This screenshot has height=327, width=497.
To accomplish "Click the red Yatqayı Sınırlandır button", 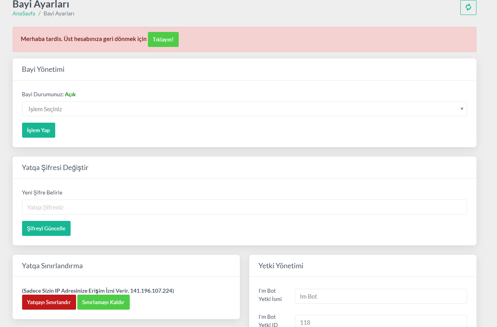I will pos(49,302).
